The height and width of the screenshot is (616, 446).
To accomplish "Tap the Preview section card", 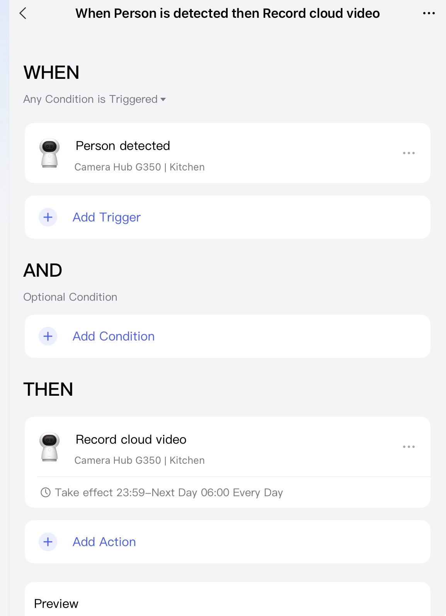I will coord(227,601).
